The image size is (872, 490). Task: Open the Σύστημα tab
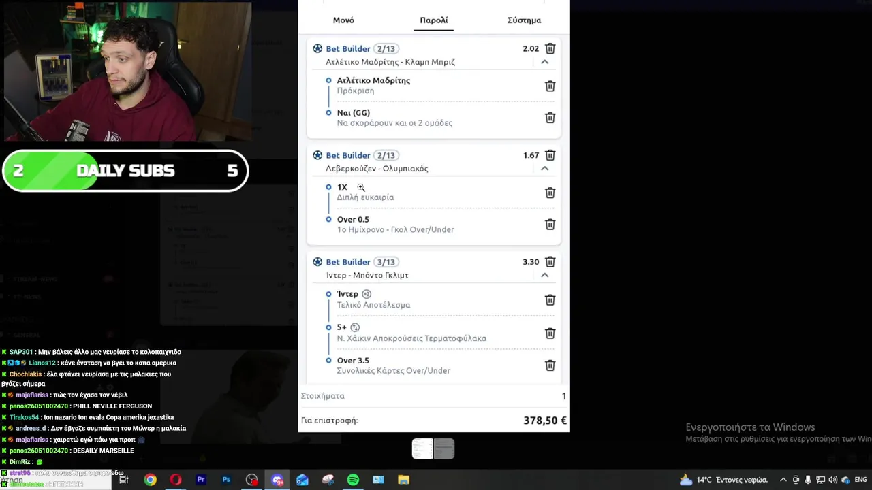click(x=524, y=20)
